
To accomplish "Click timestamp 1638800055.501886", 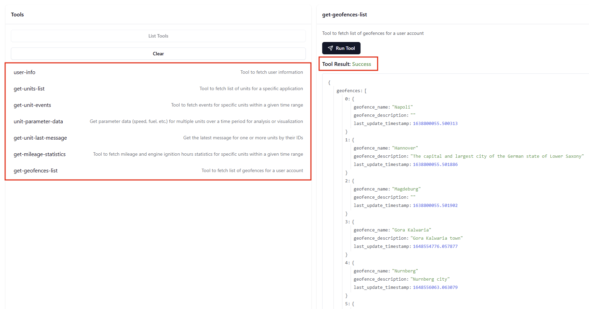I will (x=435, y=165).
